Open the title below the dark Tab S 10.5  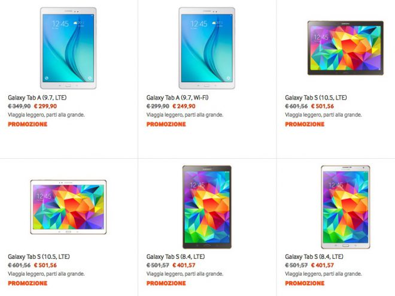(316, 98)
